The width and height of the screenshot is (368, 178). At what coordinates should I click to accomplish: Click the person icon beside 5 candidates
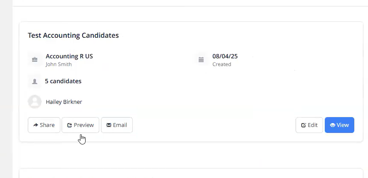click(x=35, y=81)
